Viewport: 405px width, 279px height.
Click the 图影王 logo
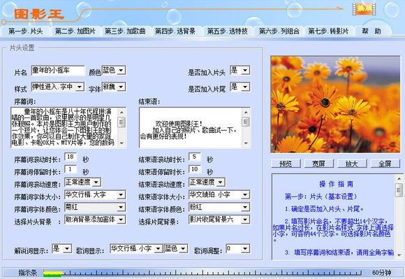point(38,14)
